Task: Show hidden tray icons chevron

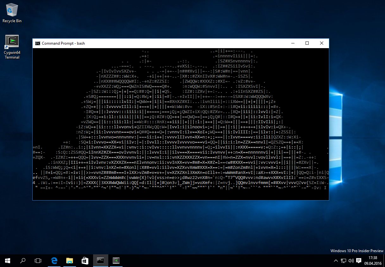Action: (x=336, y=261)
